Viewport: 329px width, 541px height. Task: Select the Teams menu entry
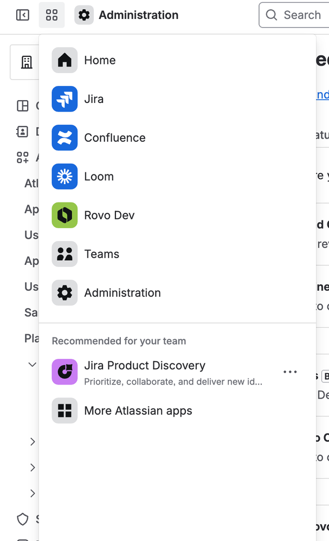[x=177, y=254]
